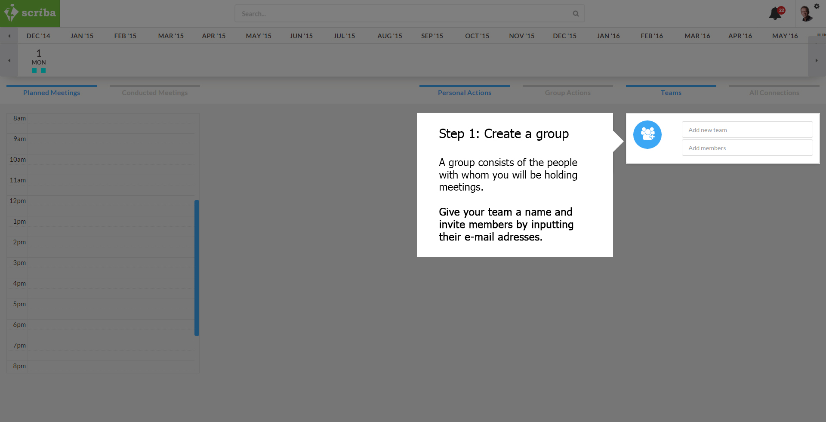Click the search magnifier icon
The height and width of the screenshot is (422, 826).
click(x=576, y=14)
